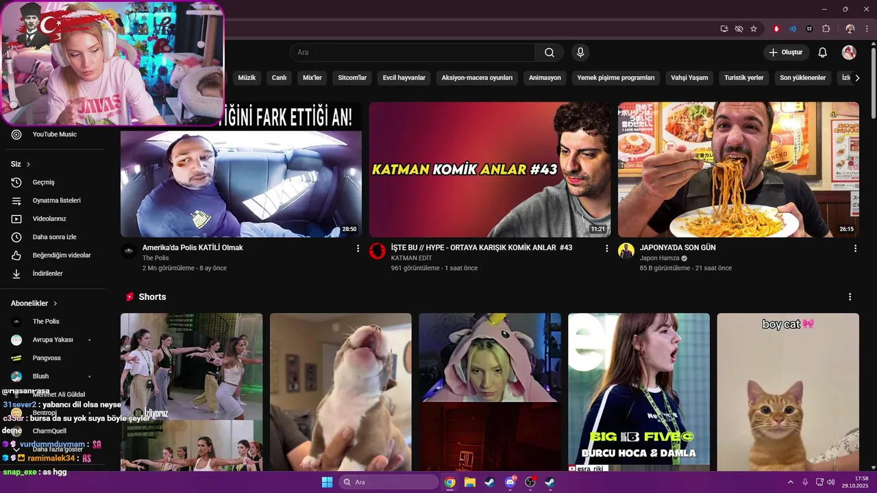Click the page vertical scrollbar
This screenshot has width=877, height=493.
[x=873, y=82]
